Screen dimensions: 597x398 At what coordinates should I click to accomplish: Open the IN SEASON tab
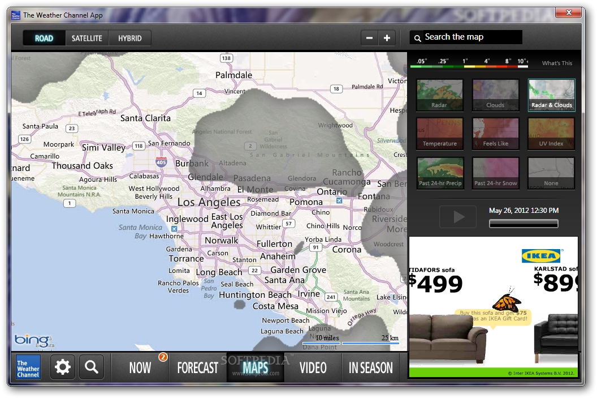[x=371, y=368]
